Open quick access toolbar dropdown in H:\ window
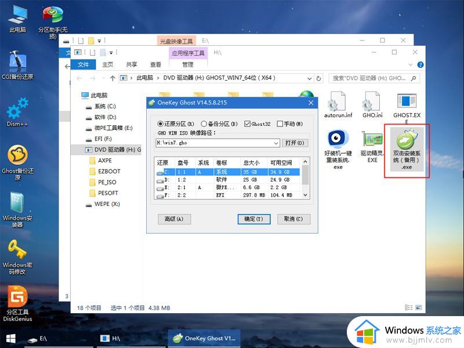This screenshot has width=464, height=348. tap(111, 53)
